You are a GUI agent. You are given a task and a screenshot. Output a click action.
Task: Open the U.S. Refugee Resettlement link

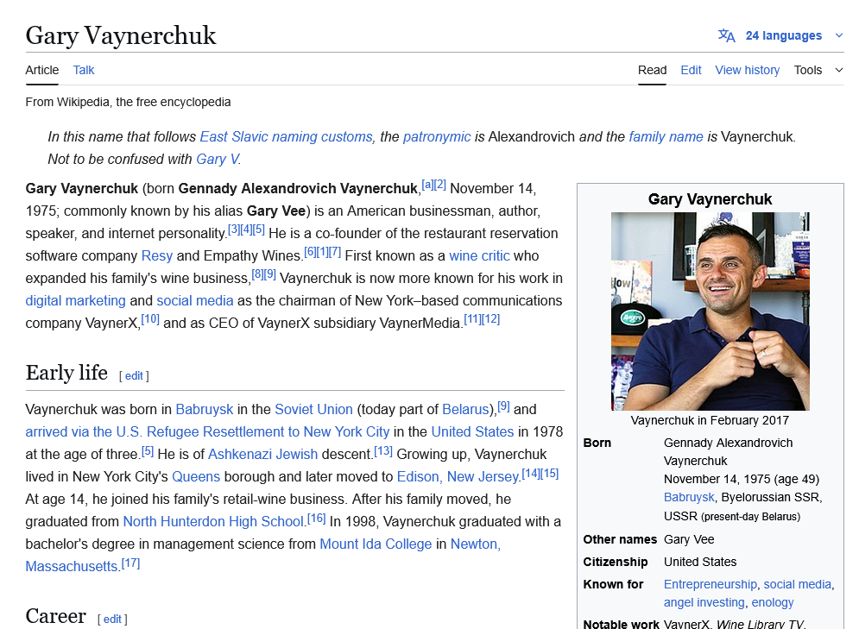207,432
